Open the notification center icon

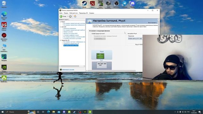(x=200, y=112)
